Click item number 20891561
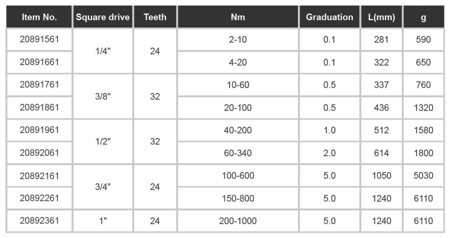Viewport: 450px width, 238px height. point(39,39)
